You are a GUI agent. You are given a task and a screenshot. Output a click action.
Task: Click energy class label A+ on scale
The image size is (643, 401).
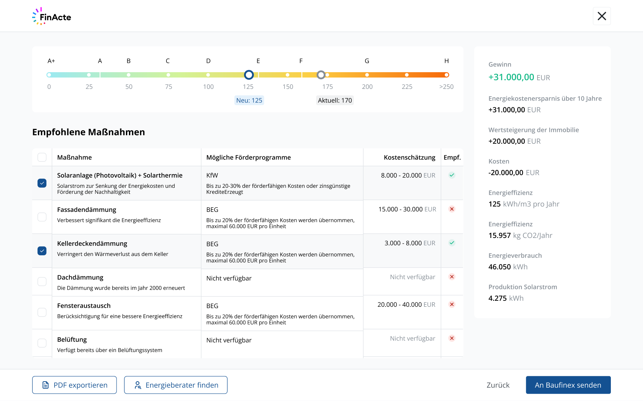[51, 61]
